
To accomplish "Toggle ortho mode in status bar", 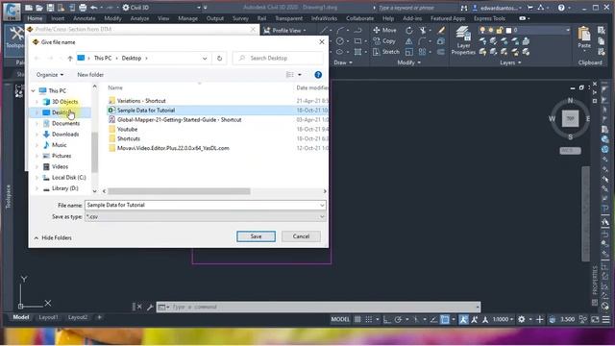I will pyautogui.click(x=386, y=319).
